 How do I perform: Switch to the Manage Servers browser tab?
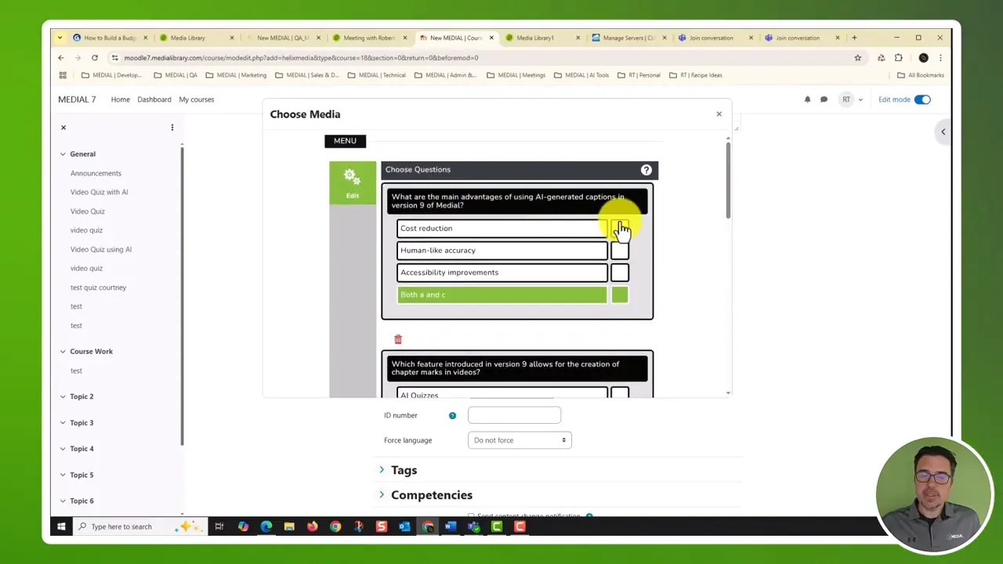coord(628,38)
